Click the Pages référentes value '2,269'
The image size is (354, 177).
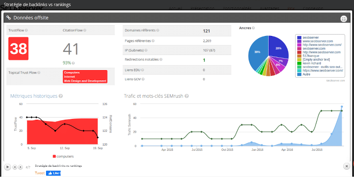[207, 41]
